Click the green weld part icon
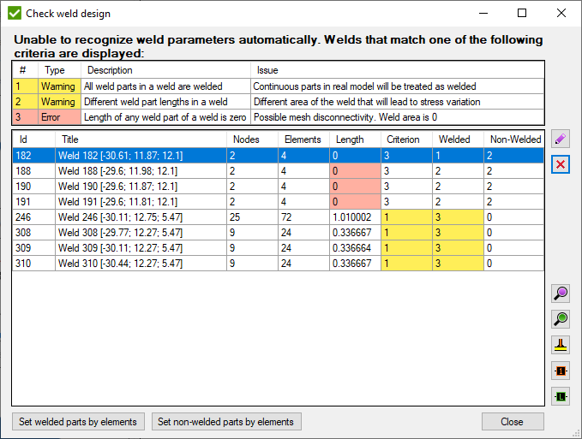 point(561,397)
